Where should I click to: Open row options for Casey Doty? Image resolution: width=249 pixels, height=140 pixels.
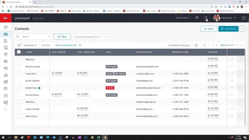click(x=232, y=73)
